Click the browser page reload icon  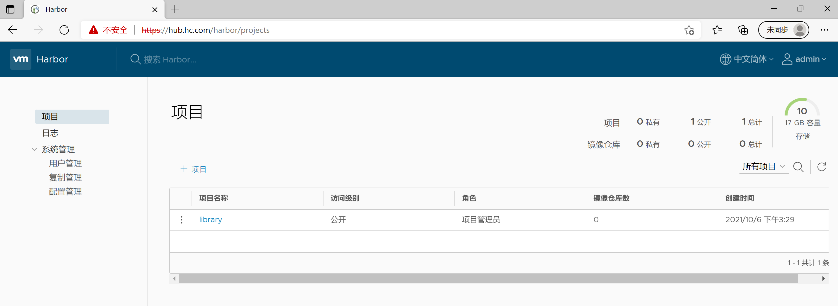tap(64, 30)
